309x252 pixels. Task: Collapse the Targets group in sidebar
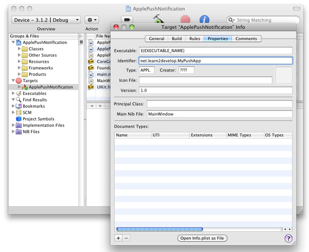(13, 81)
